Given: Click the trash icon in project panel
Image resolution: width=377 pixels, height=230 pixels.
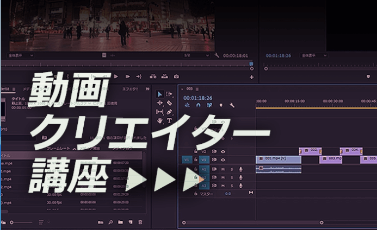Looking at the screenshot, I should pos(140,222).
